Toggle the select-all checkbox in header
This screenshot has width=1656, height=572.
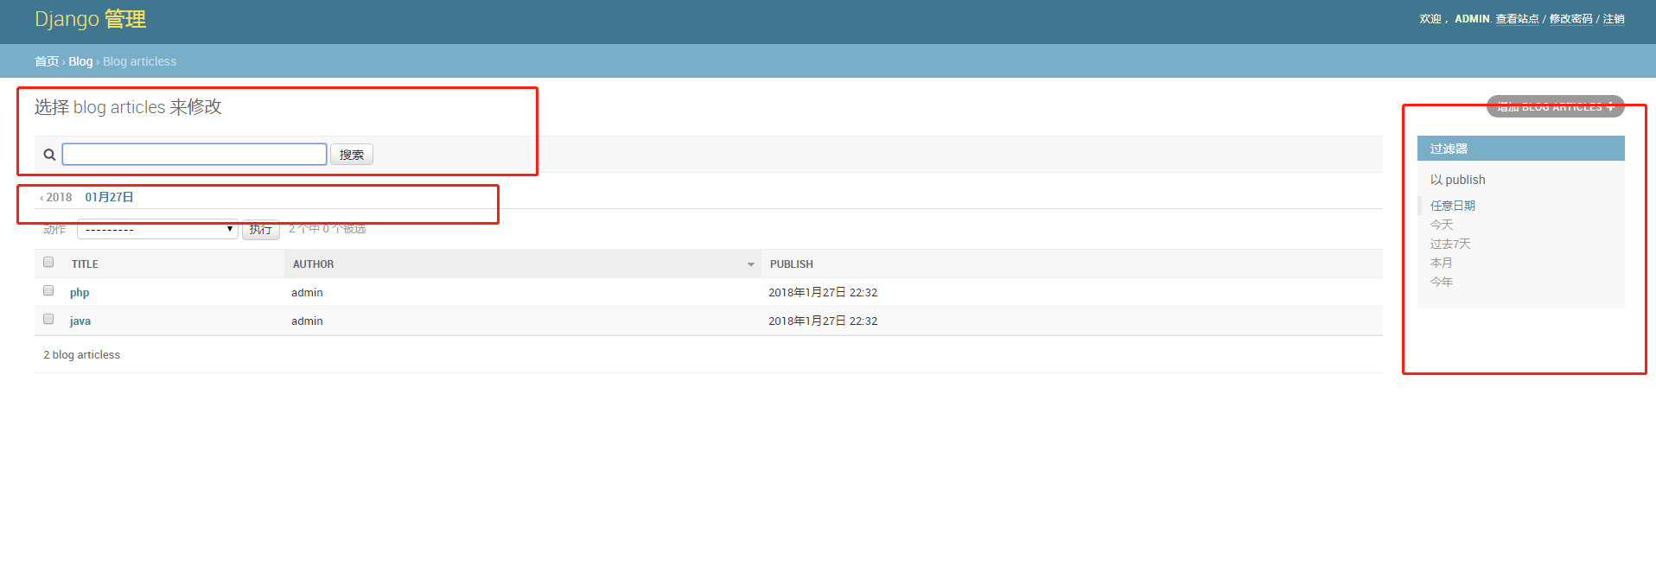click(x=48, y=263)
